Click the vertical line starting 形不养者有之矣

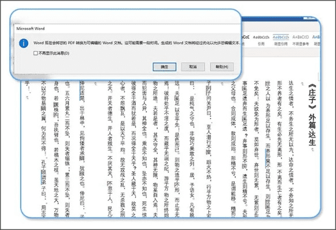[x=280, y=149]
